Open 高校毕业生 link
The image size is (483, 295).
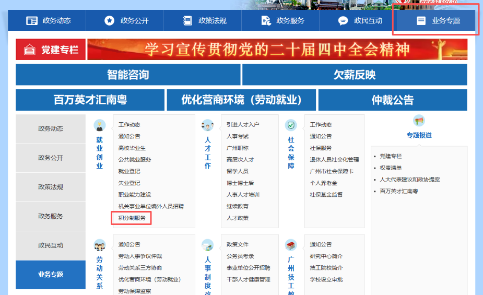(x=132, y=148)
